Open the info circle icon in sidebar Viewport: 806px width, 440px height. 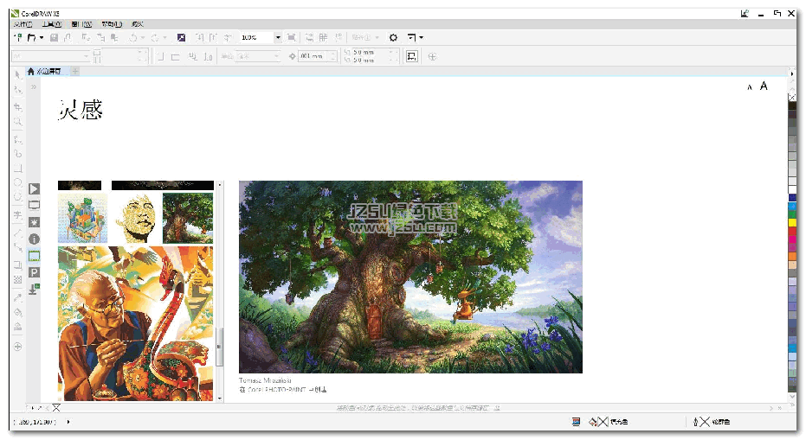[34, 239]
